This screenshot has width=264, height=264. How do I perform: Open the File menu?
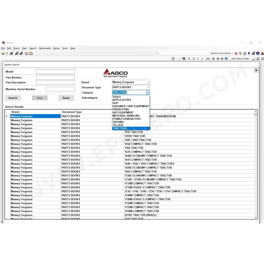3,48
